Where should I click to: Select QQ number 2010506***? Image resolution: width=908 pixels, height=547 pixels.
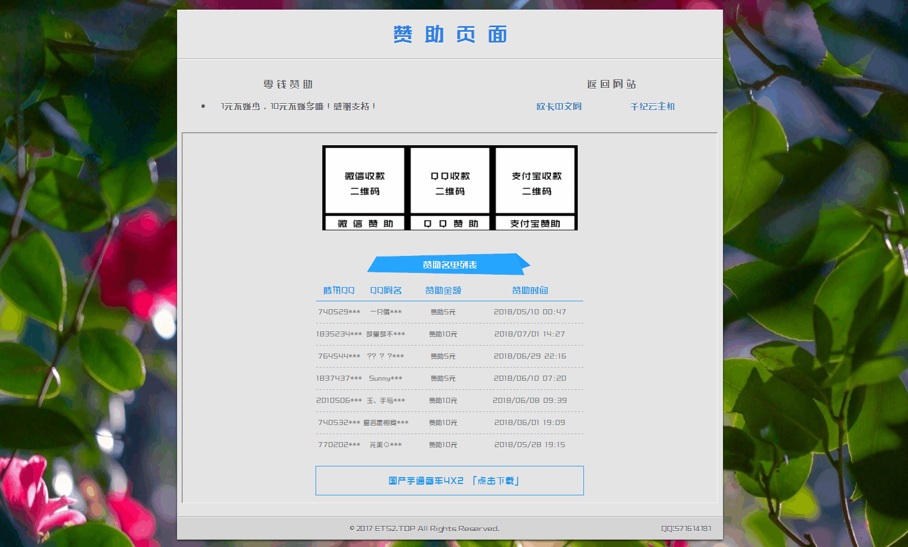(x=339, y=400)
